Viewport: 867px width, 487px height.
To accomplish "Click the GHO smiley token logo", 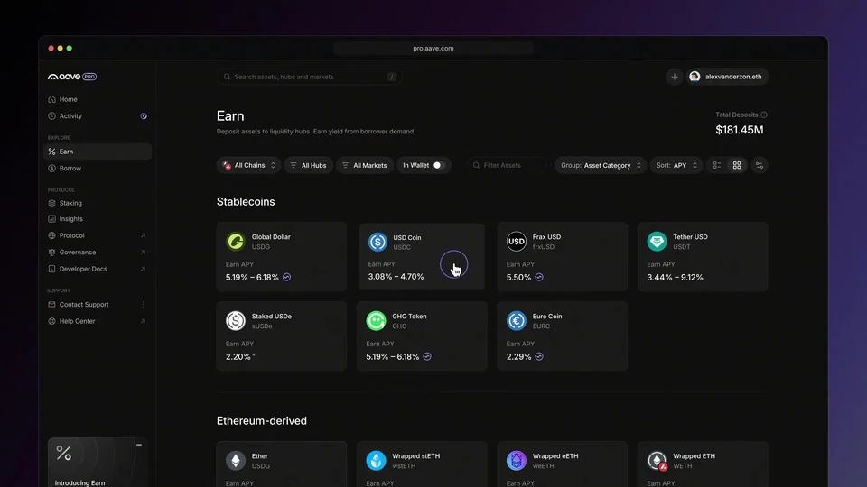I will tap(376, 321).
